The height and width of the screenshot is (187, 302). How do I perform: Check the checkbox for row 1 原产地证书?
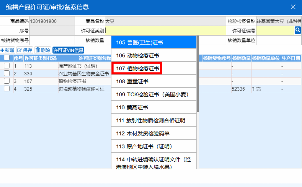pyautogui.click(x=7, y=66)
